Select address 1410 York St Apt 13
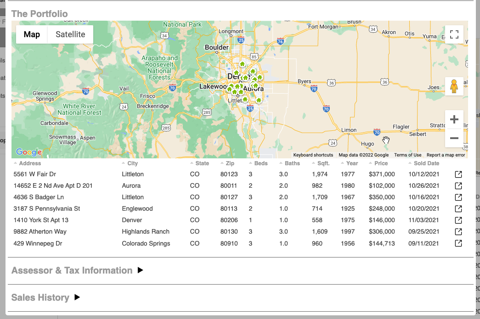480x319 pixels. (x=41, y=220)
